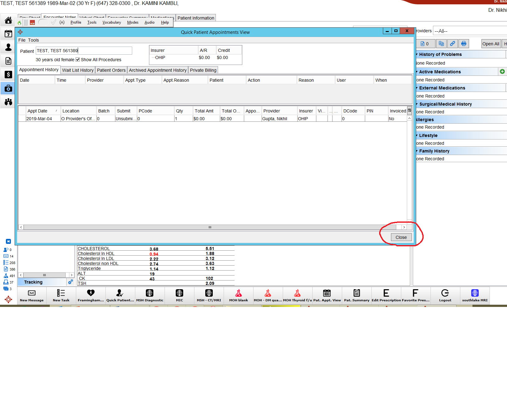Screen dimensions: 507x415
Task: Add medication with green plus icon
Action: [502, 71]
